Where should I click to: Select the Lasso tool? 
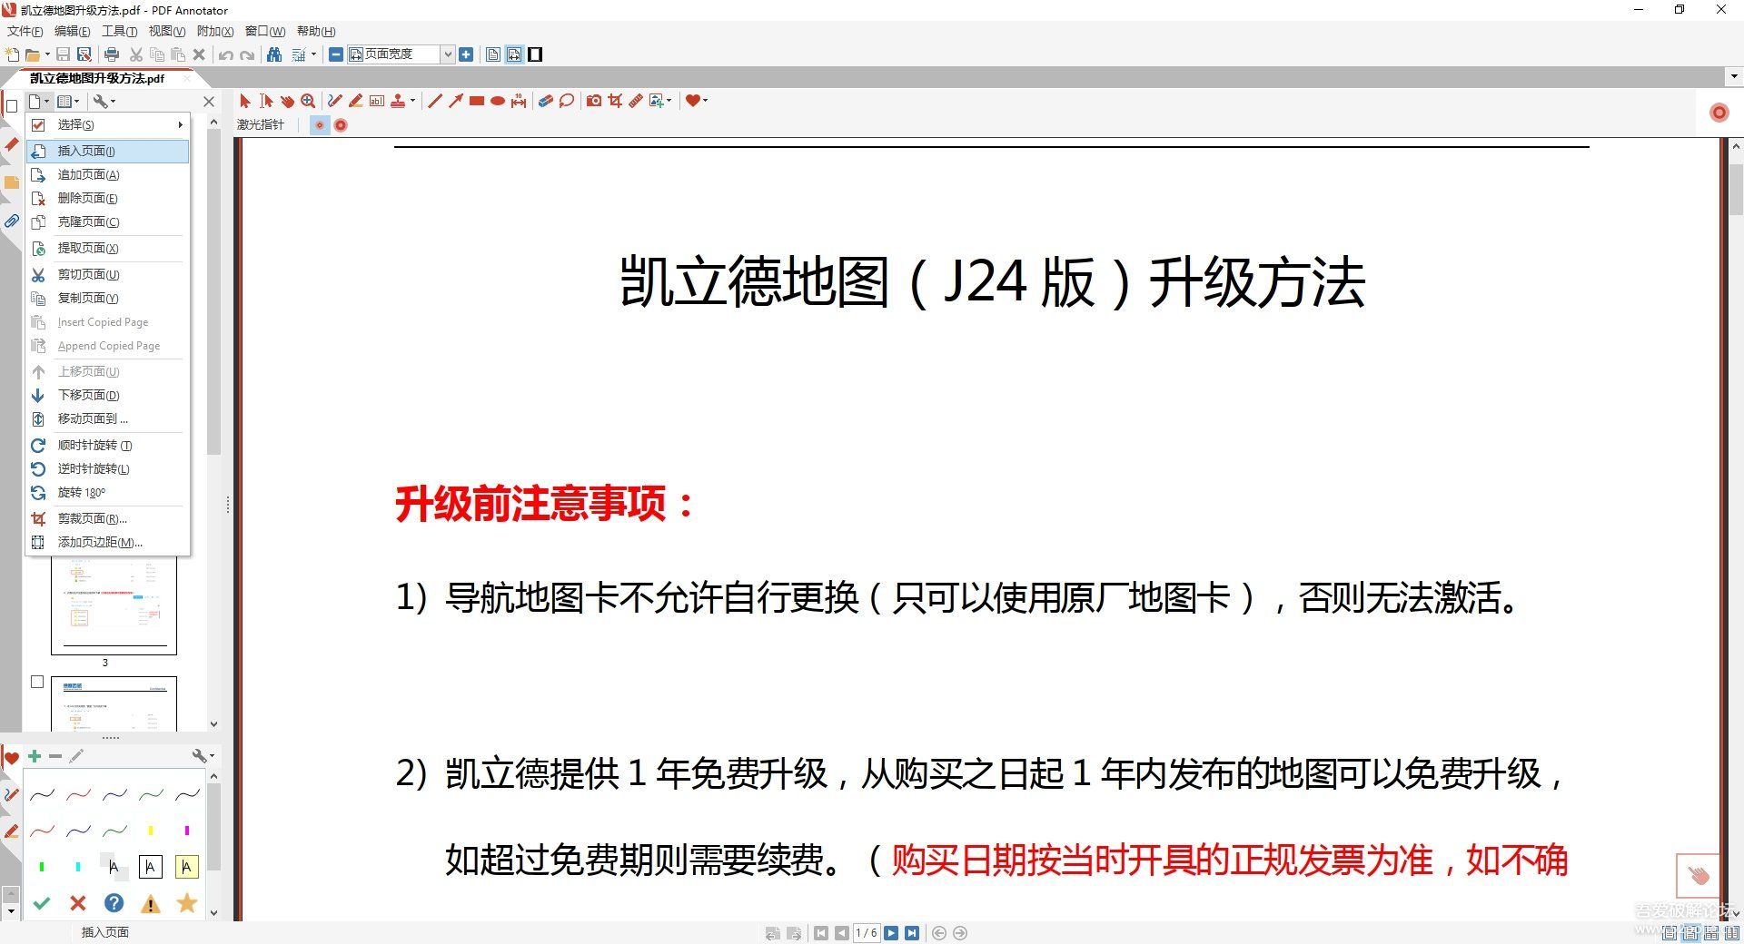[568, 101]
